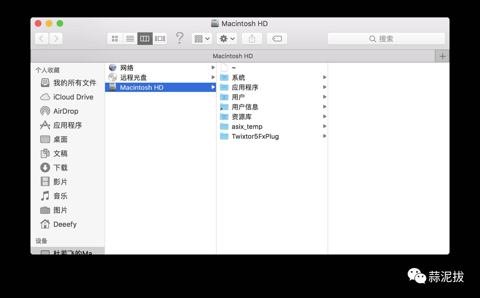The width and height of the screenshot is (480, 298).
Task: Click the search field
Action: click(x=386, y=39)
